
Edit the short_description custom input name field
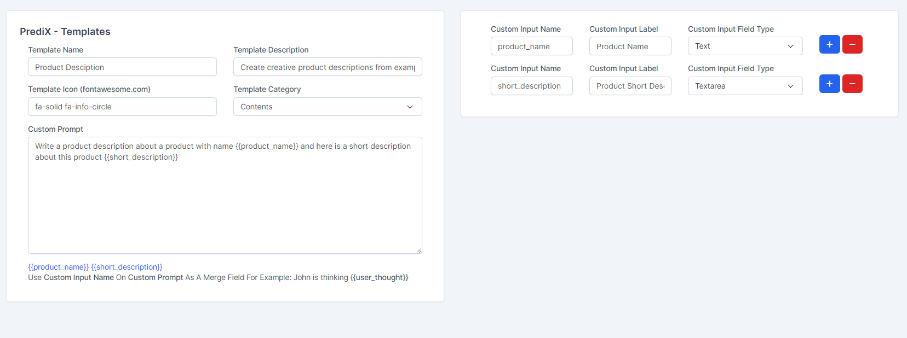coord(531,86)
